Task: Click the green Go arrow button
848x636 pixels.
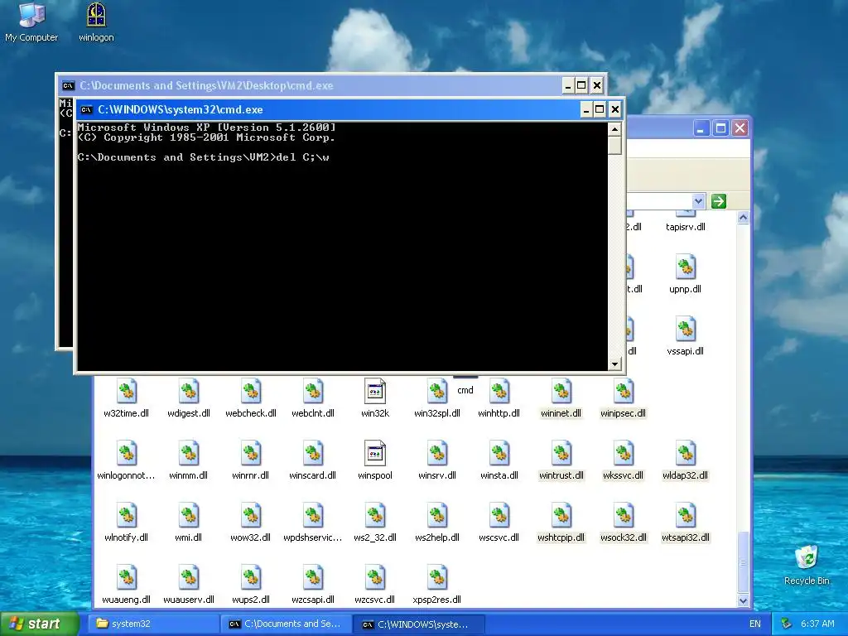Action: [x=718, y=201]
